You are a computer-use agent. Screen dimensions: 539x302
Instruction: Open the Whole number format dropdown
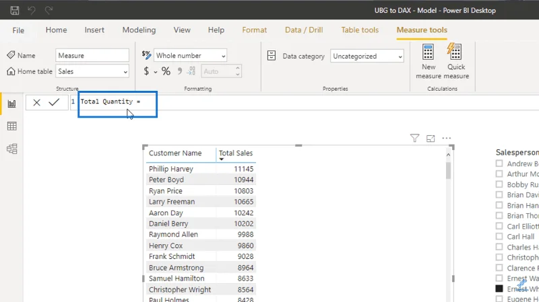[190, 55]
